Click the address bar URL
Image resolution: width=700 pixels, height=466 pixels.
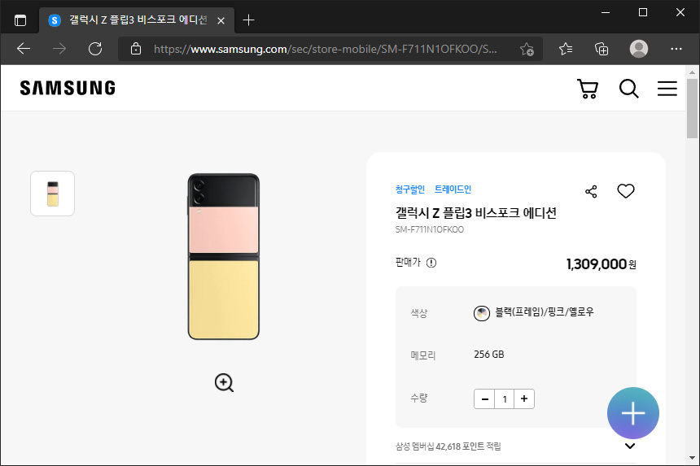pos(326,49)
